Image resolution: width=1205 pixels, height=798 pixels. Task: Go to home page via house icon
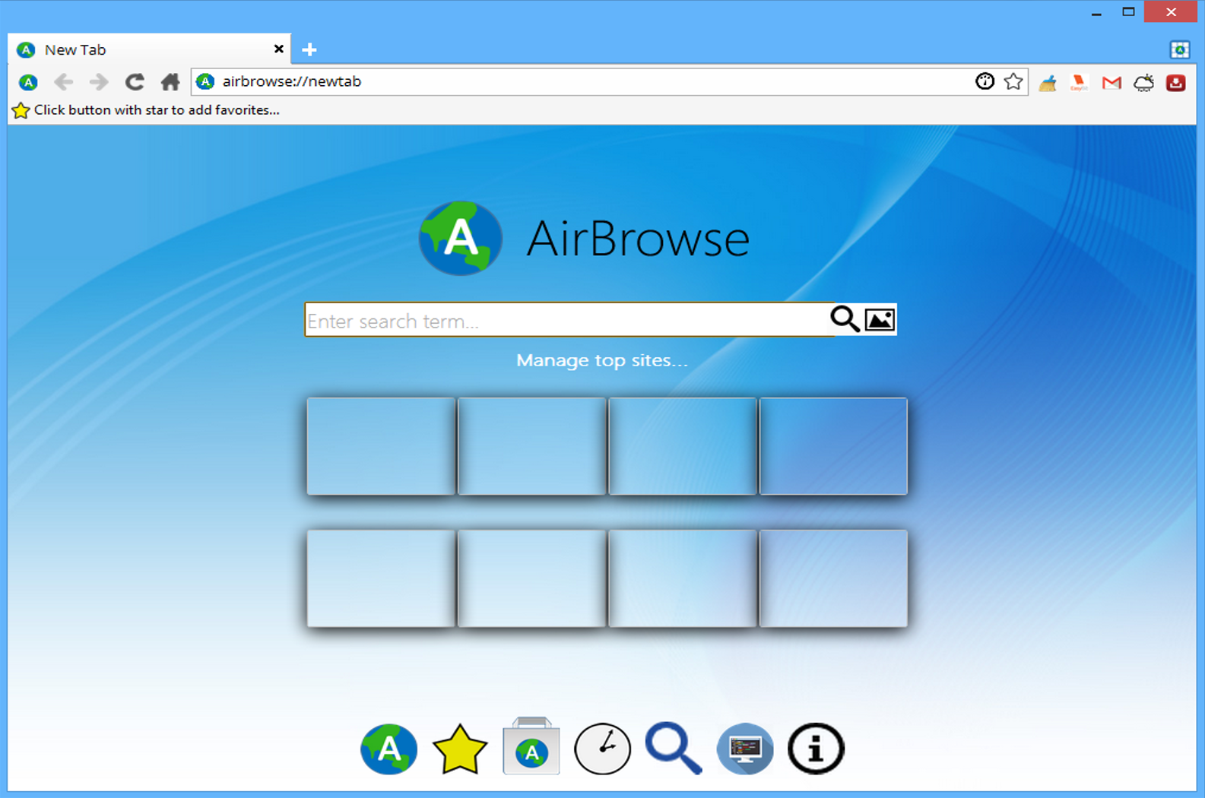(x=170, y=81)
